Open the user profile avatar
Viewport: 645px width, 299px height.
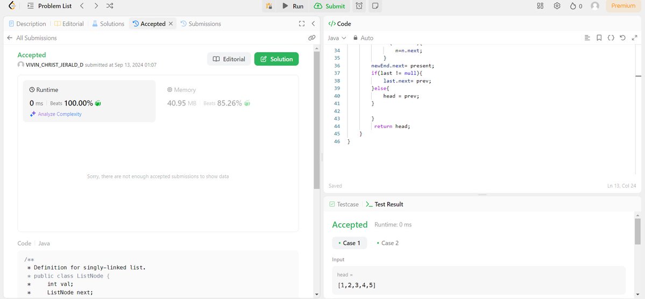coord(595,6)
